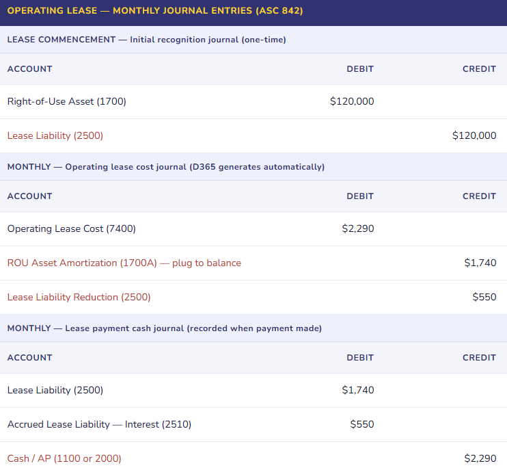Click the Accrued Lease Liability — Interest (2510) account

tap(100, 424)
